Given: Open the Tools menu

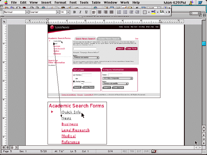Looking at the screenshot, I should [x=84, y=3].
